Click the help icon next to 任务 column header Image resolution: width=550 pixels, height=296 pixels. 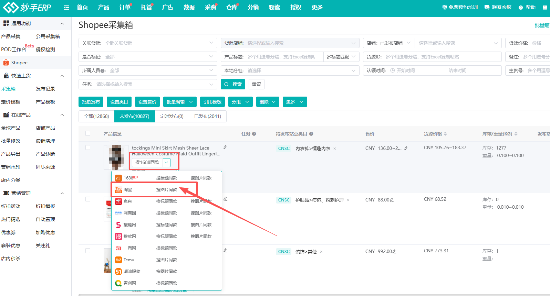pos(254,134)
